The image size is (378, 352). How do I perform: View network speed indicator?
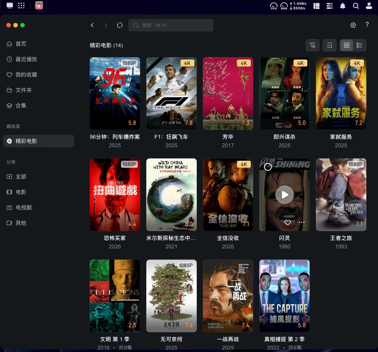pyautogui.click(x=298, y=6)
